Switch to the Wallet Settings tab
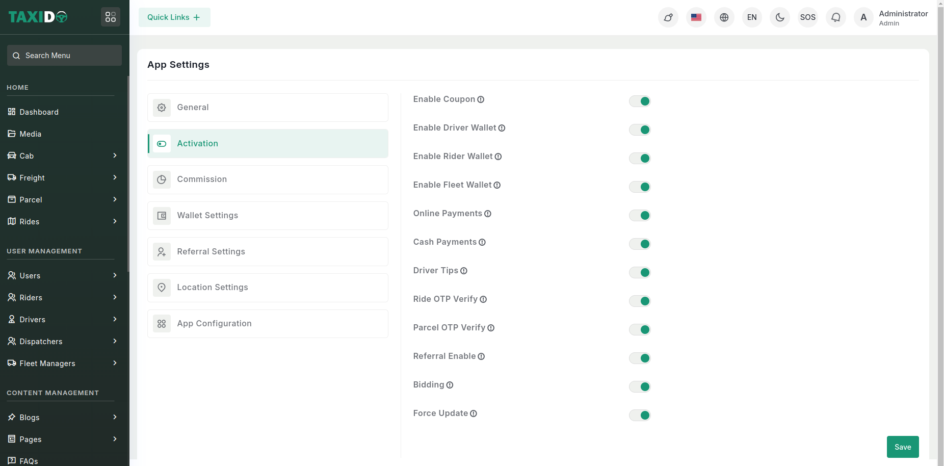Screen dimensions: 944x466 click(268, 216)
